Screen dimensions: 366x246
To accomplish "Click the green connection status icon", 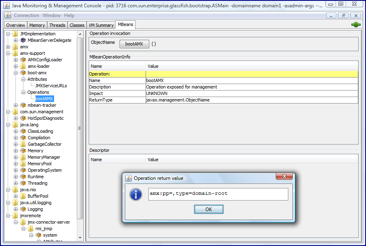I will [x=355, y=24].
